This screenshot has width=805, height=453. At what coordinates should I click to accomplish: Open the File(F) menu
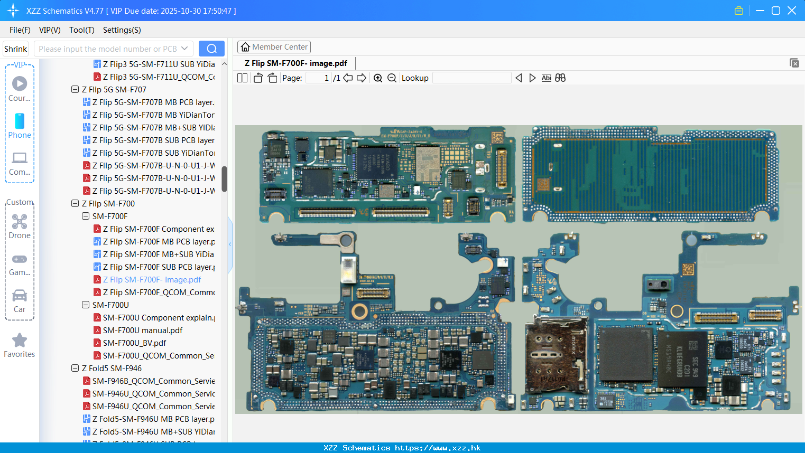coord(20,30)
